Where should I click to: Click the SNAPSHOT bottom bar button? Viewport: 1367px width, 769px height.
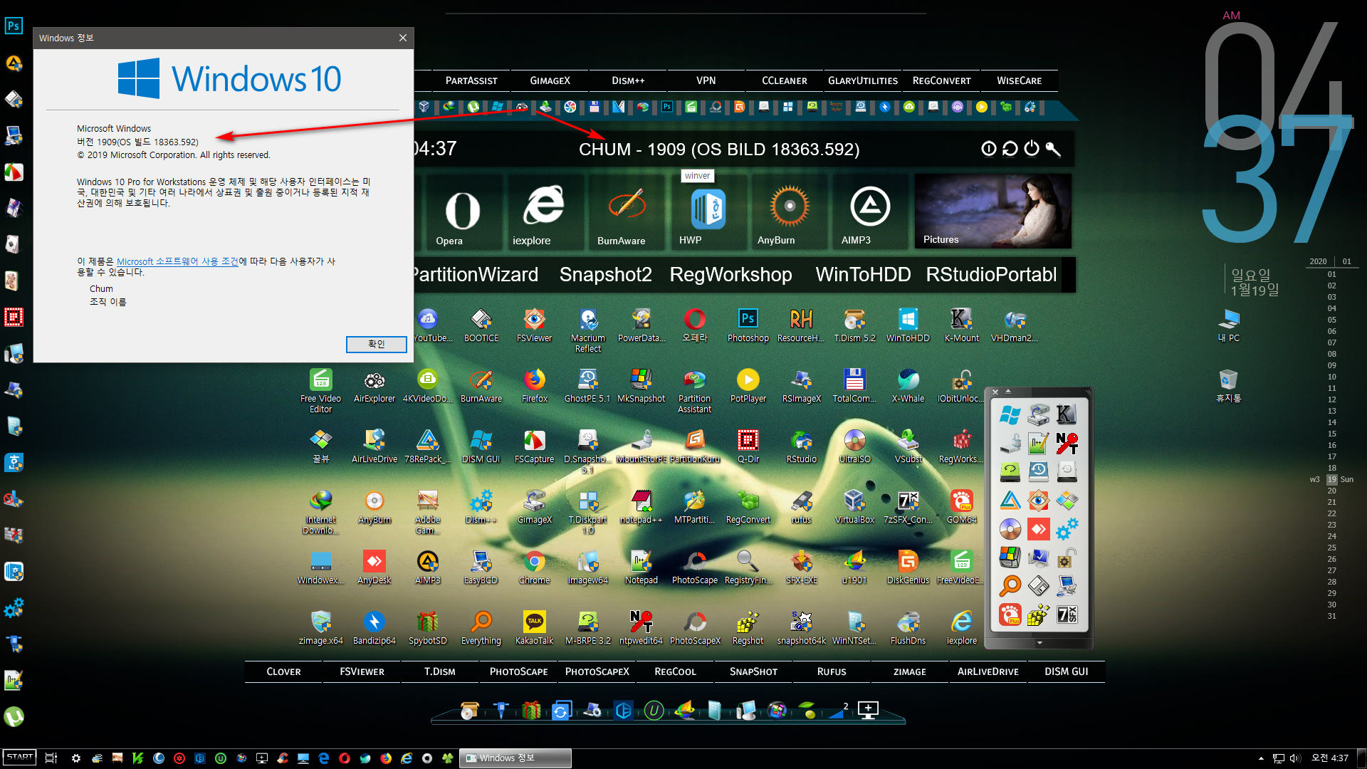click(x=753, y=671)
